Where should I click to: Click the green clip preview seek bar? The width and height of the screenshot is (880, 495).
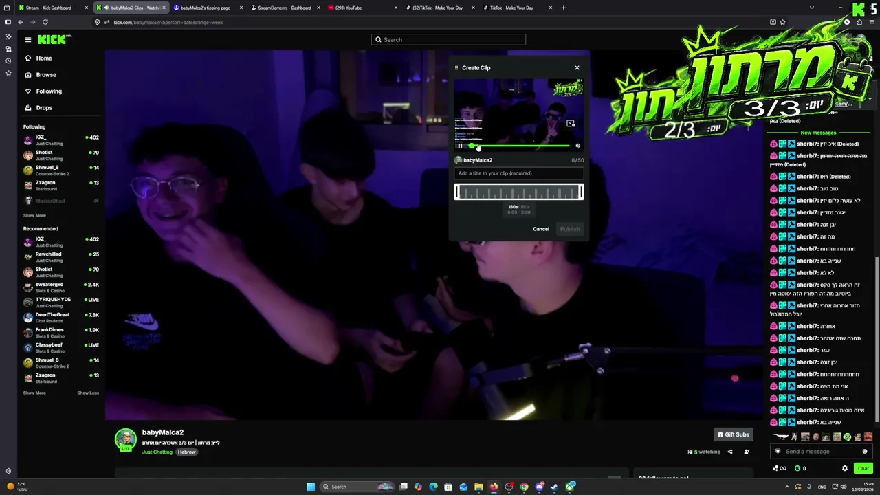(x=519, y=146)
